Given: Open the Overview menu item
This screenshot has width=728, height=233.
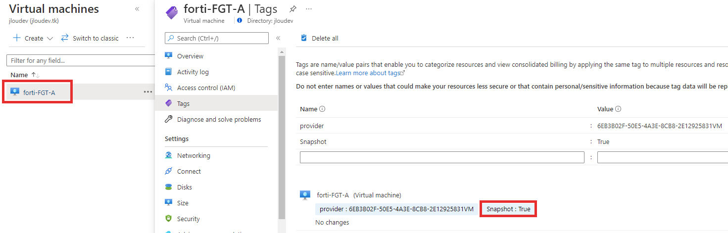Looking at the screenshot, I should (191, 56).
